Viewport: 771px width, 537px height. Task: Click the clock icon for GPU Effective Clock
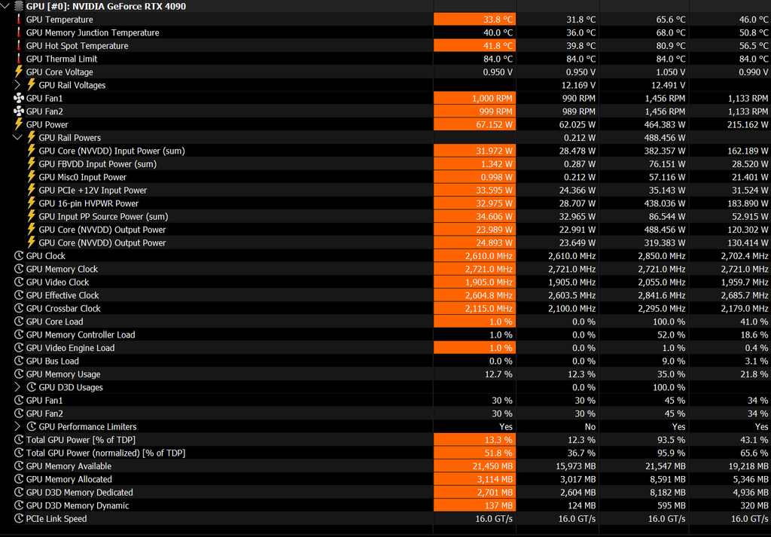coord(19,295)
